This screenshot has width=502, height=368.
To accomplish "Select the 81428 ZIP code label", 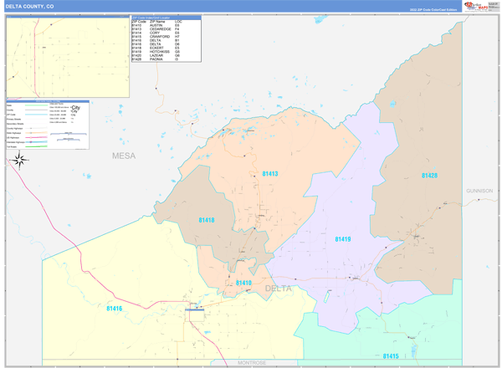I will click(429, 176).
